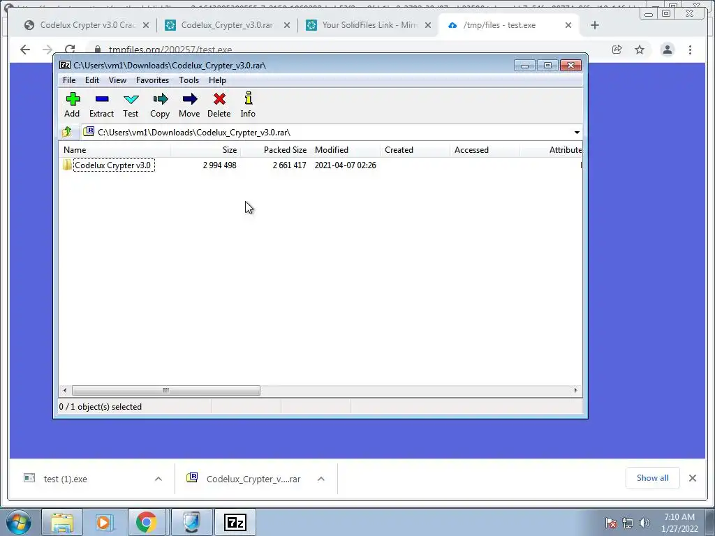This screenshot has height=536, width=715.
Task: Click the Chrome share page icon
Action: (617, 50)
